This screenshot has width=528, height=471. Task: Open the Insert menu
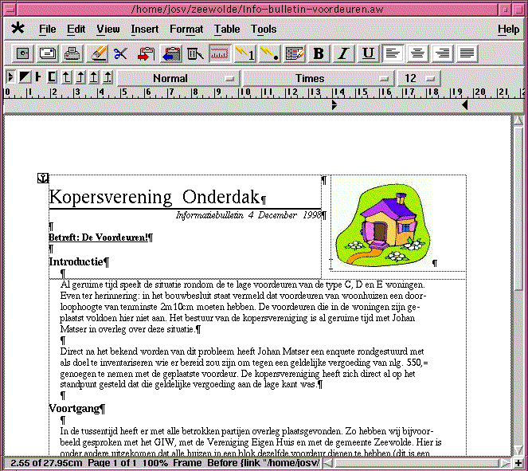pos(145,29)
